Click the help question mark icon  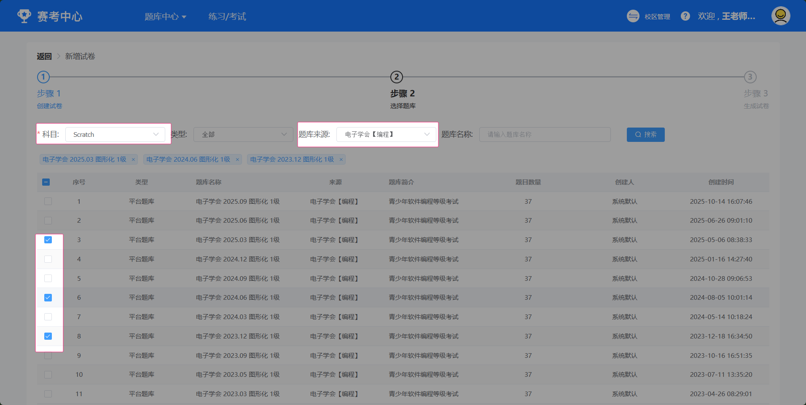tap(685, 16)
